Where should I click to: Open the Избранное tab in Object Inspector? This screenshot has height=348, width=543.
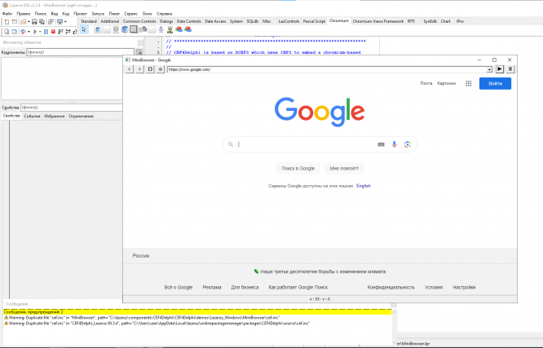(x=55, y=117)
